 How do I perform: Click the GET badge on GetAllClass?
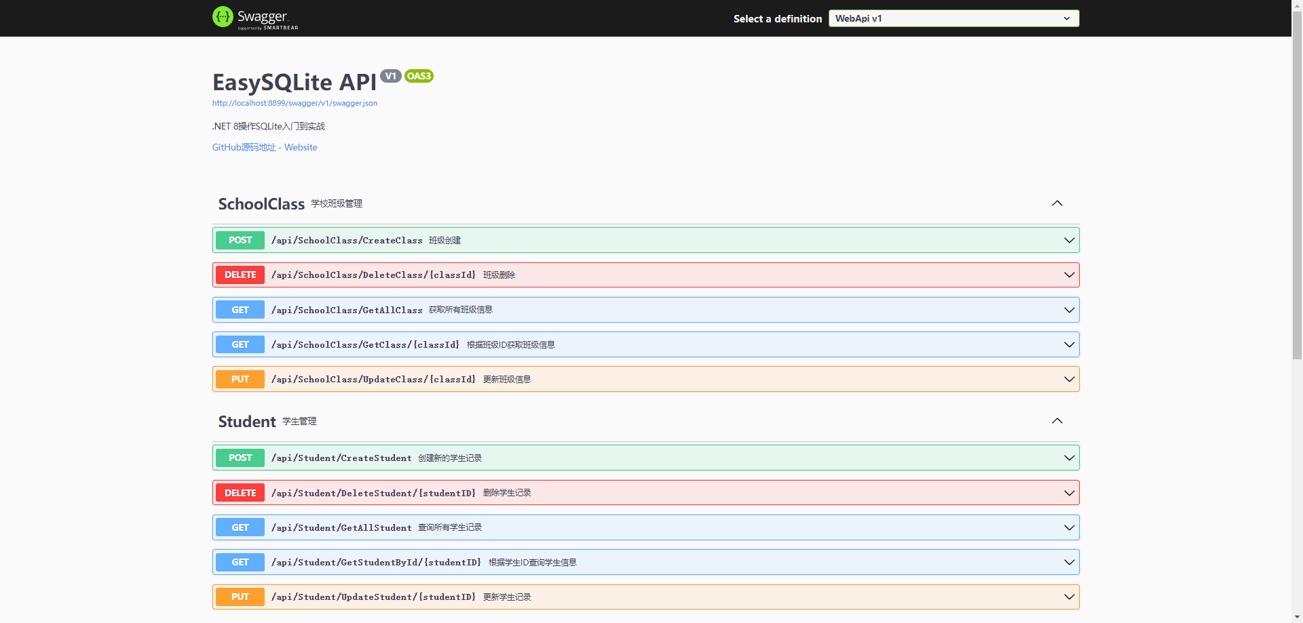[240, 310]
